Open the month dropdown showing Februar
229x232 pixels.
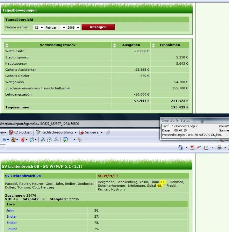point(55,27)
